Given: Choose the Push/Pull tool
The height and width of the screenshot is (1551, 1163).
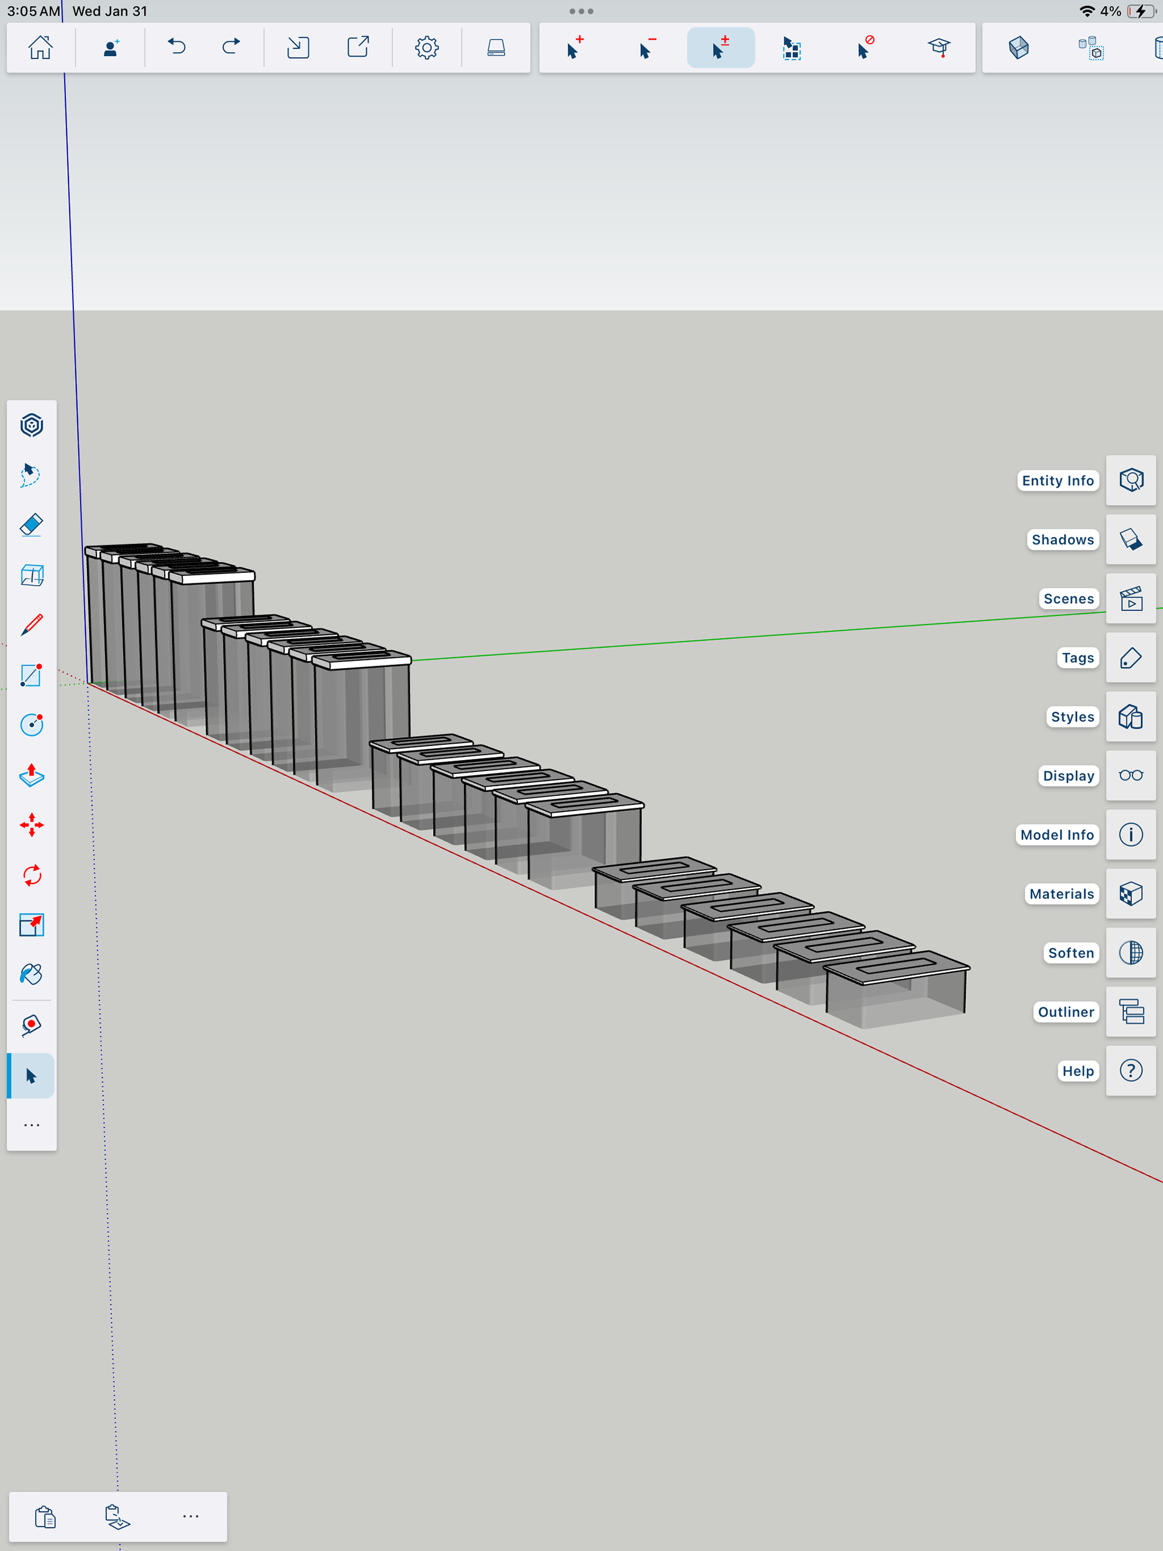Looking at the screenshot, I should (x=31, y=775).
